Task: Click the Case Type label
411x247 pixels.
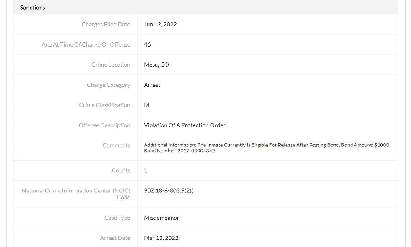Action: point(117,218)
